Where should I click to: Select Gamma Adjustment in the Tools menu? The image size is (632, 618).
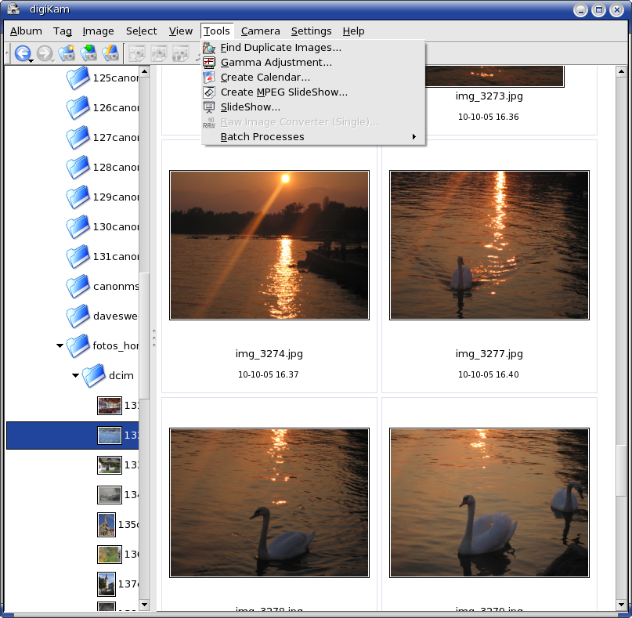click(x=313, y=63)
